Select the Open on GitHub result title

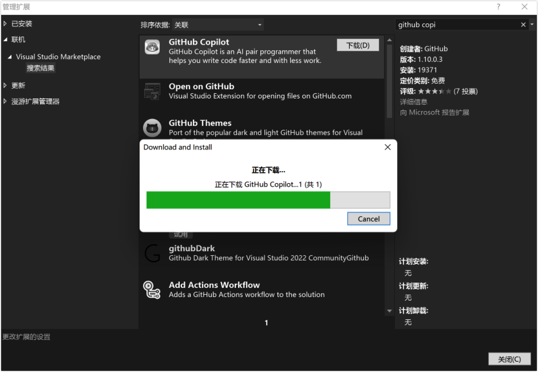pos(201,86)
